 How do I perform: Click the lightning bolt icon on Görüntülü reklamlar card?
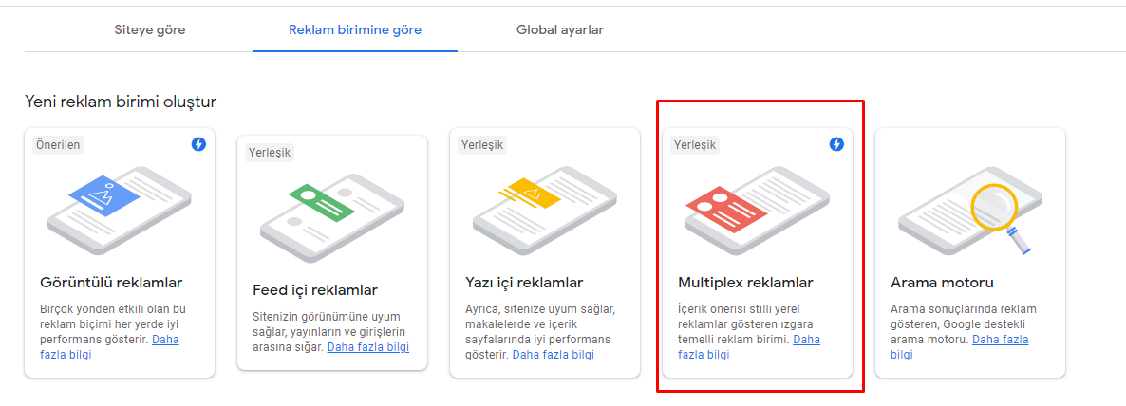(x=199, y=144)
